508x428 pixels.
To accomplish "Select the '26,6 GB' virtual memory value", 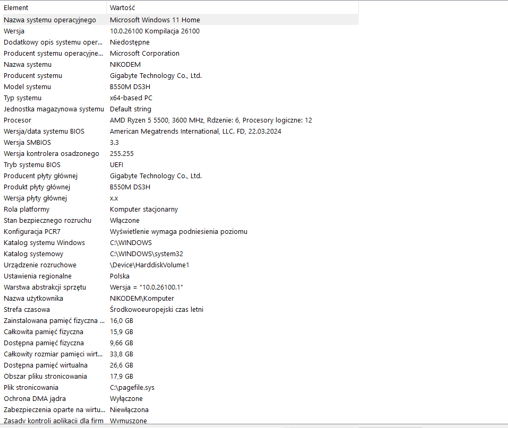I will [x=122, y=365].
